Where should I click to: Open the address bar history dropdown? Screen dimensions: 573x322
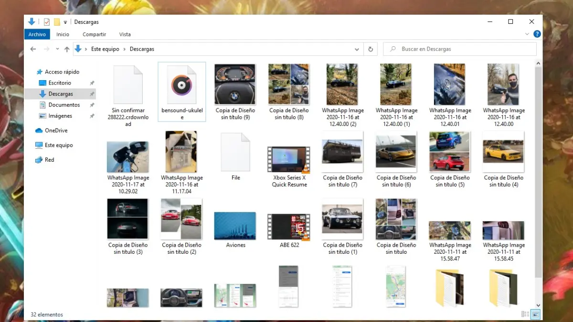pos(357,49)
